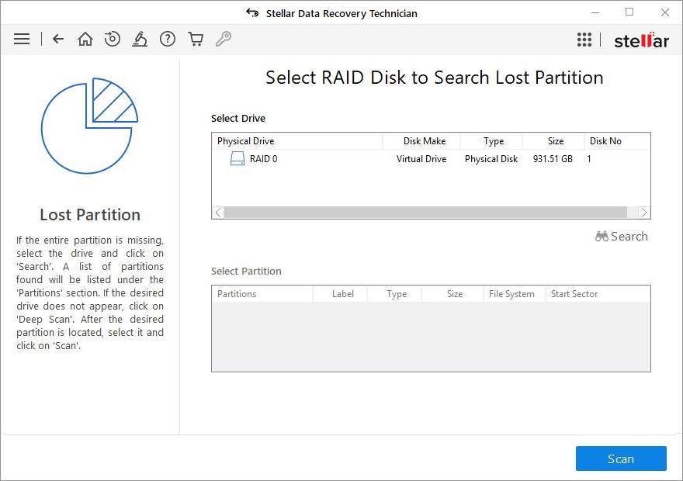Viewport: 683px width, 481px height.
Task: Click the Size column header in drive list
Action: [553, 141]
